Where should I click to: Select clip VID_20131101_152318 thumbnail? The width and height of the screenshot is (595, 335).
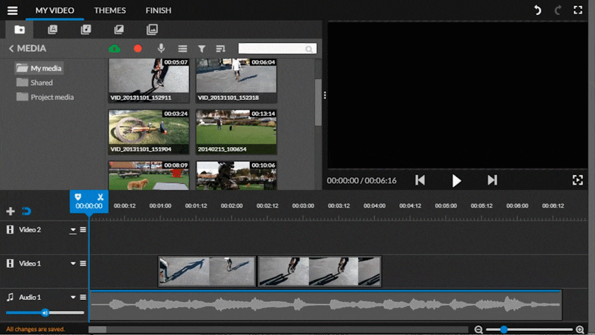coord(236,80)
